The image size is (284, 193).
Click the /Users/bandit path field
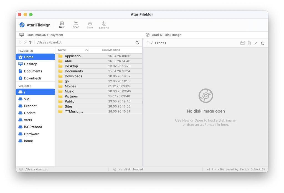point(49,42)
